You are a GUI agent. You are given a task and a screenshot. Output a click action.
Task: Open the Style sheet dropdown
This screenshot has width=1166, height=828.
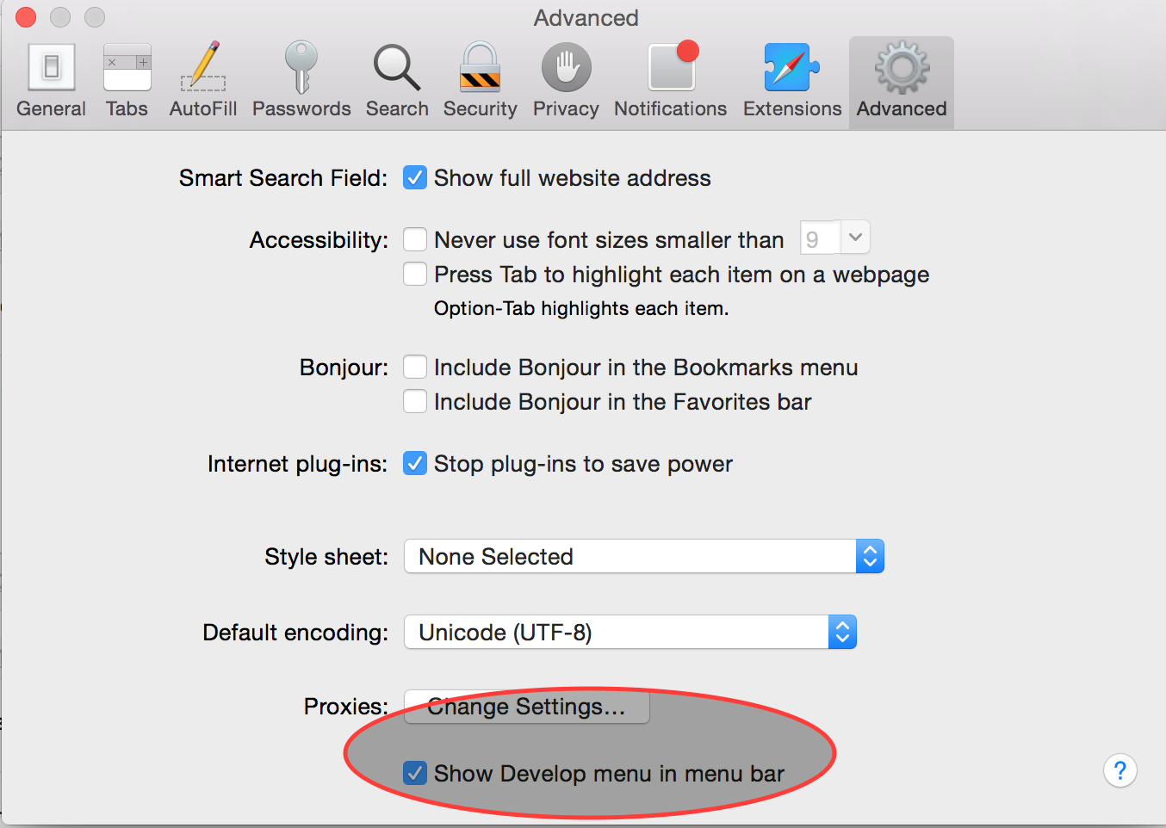pyautogui.click(x=643, y=557)
